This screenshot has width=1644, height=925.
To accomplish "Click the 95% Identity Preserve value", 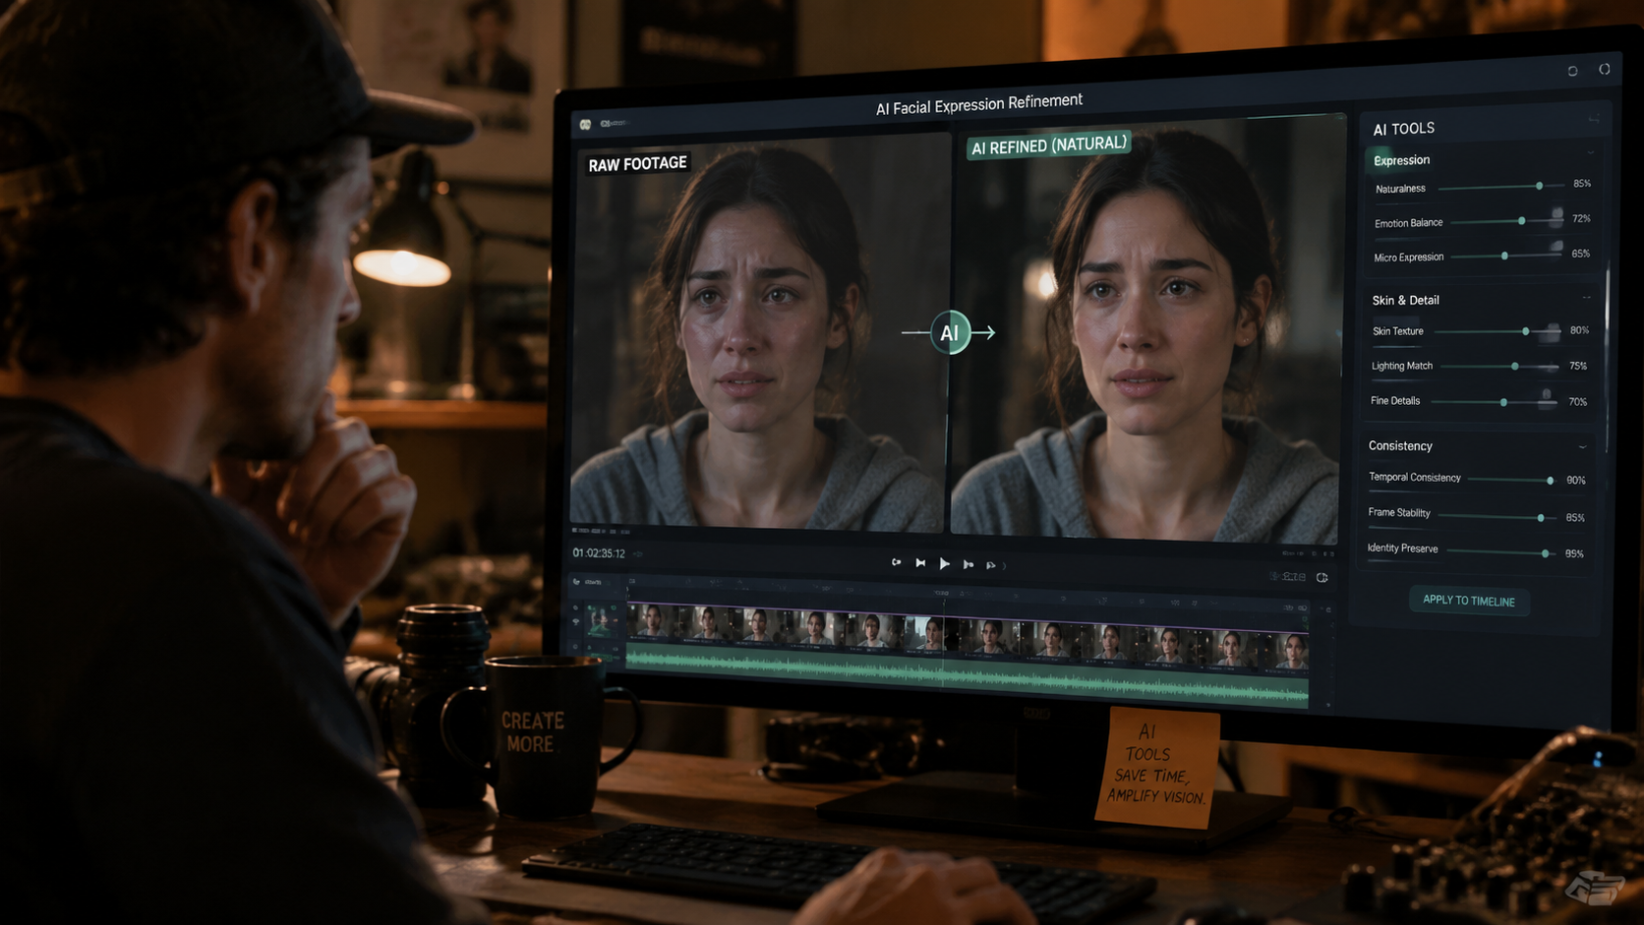I will click(x=1574, y=554).
